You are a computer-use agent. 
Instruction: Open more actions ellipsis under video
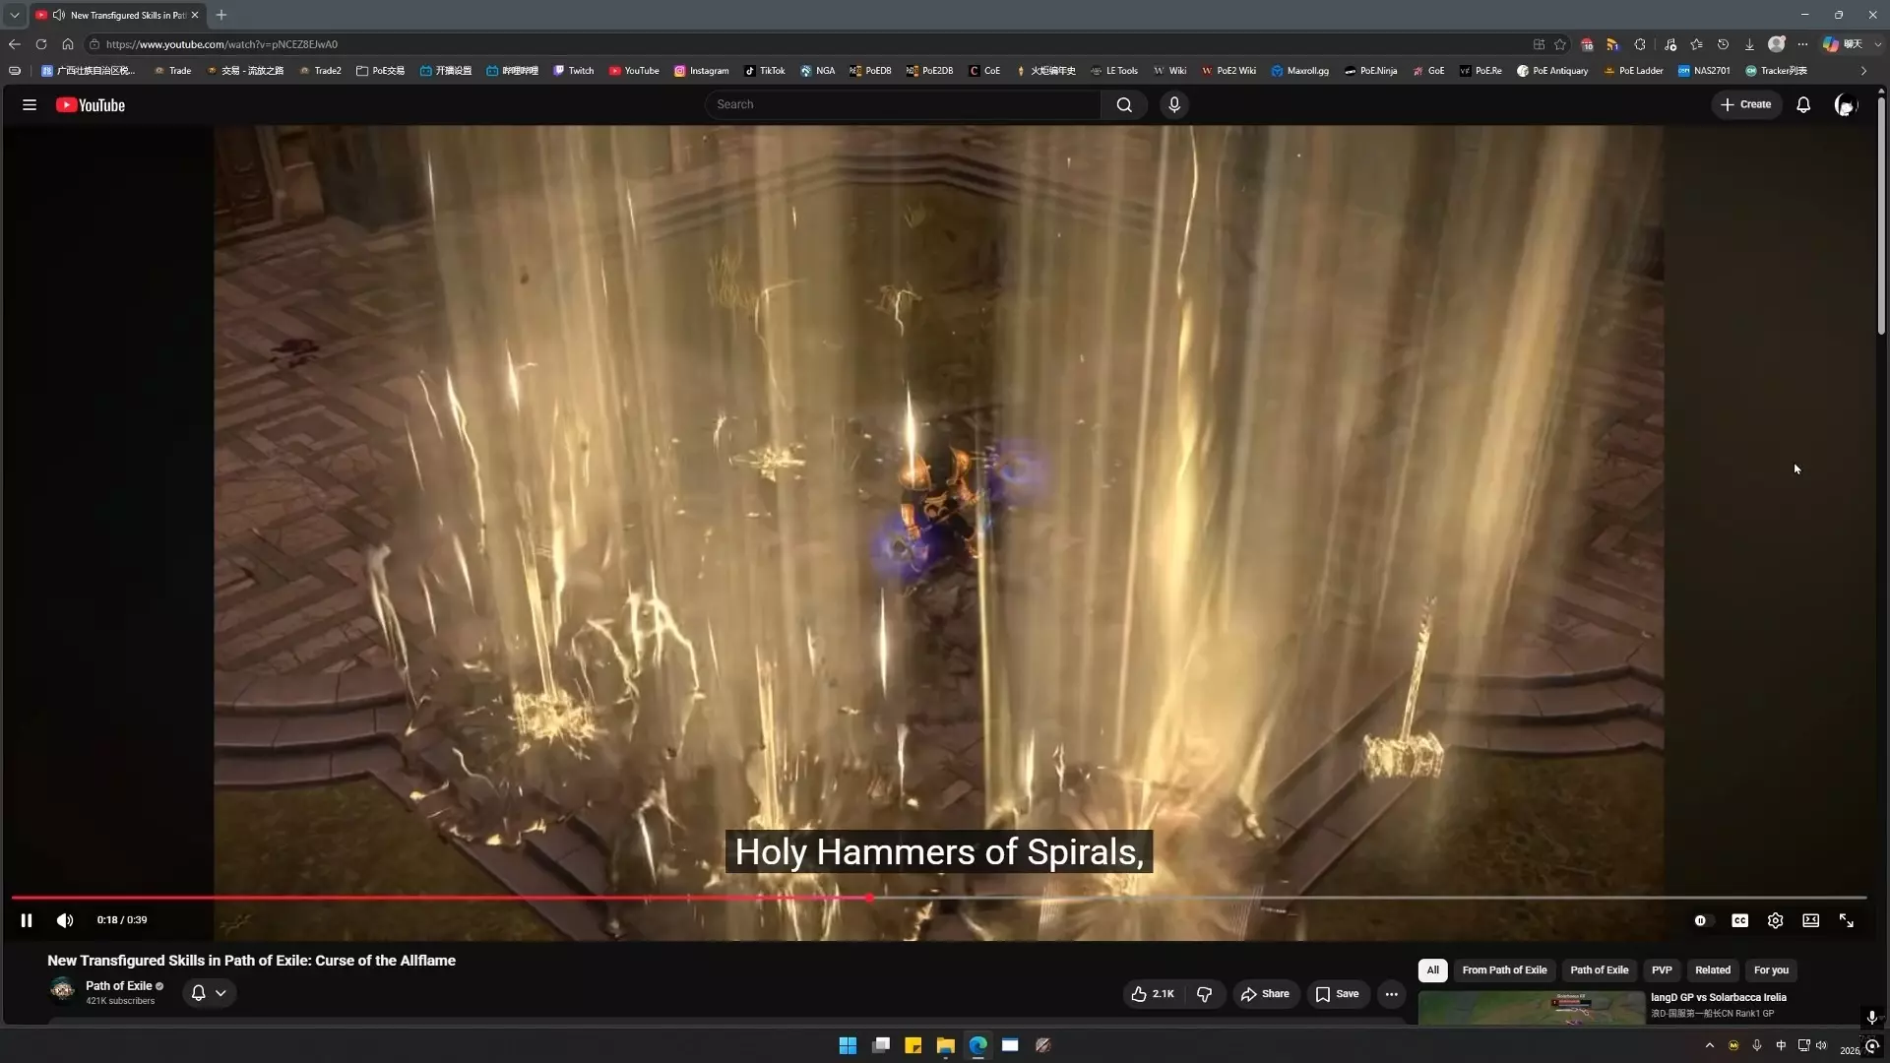point(1391,994)
